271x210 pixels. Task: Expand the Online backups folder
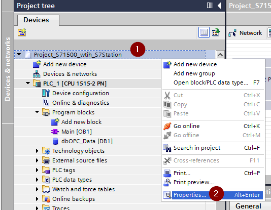37,199
